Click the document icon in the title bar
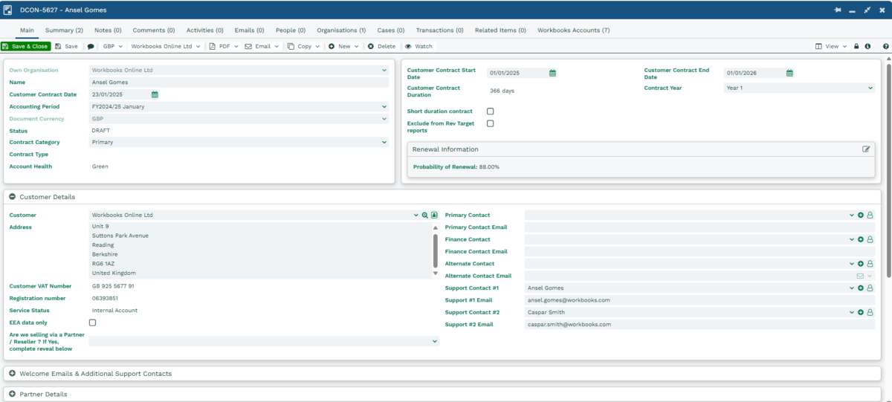Image resolution: width=892 pixels, height=402 pixels. [7, 10]
